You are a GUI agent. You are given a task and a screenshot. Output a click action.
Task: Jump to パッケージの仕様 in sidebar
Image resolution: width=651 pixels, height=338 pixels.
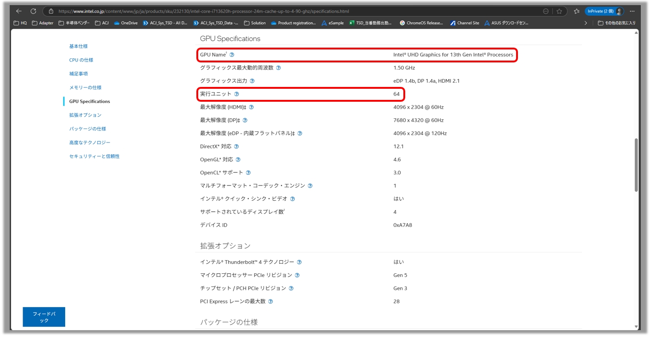pyautogui.click(x=88, y=129)
